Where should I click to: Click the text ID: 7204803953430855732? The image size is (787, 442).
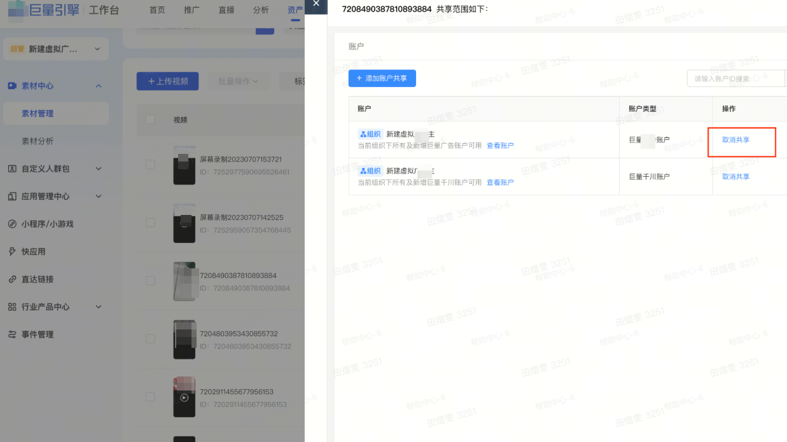click(246, 347)
